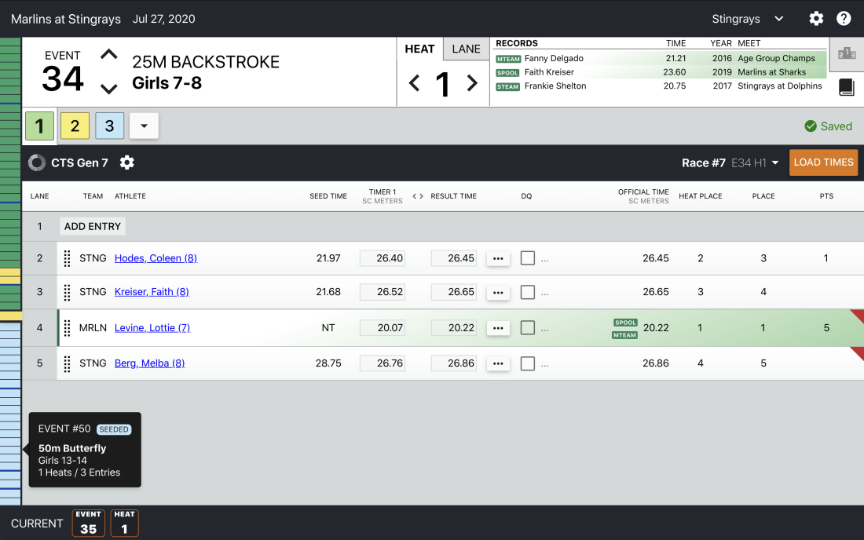
Task: Open more options for Hodes result time
Action: click(x=498, y=259)
